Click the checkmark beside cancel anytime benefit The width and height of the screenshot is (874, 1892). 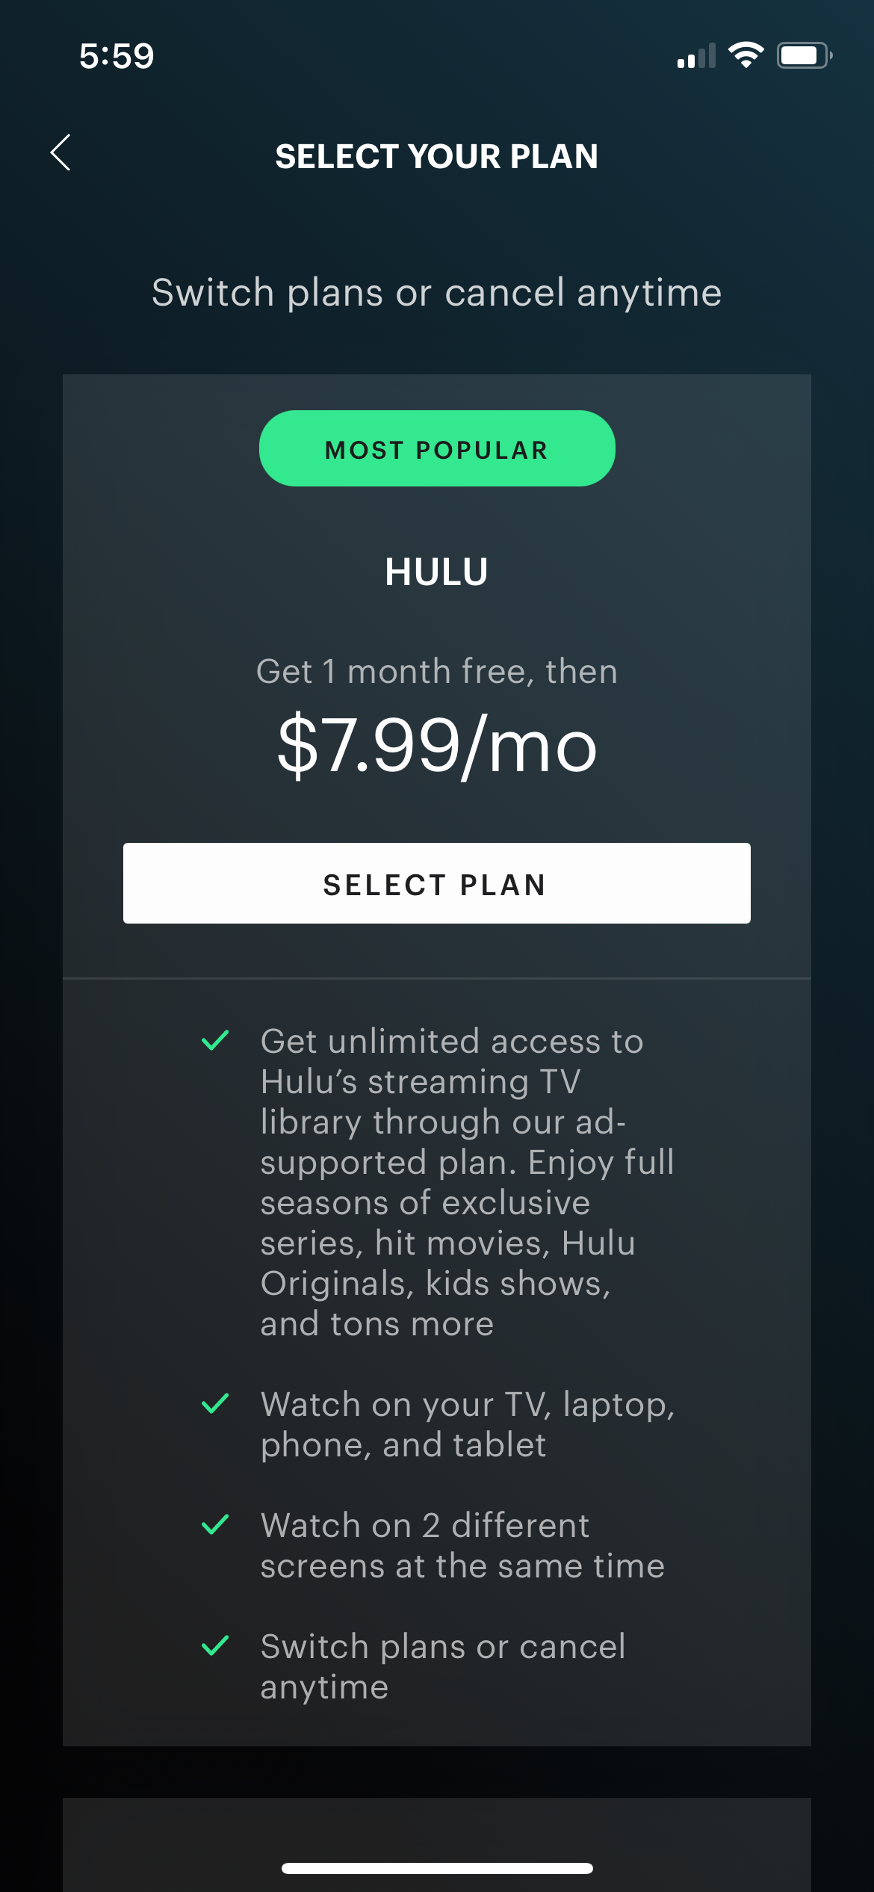click(214, 1646)
